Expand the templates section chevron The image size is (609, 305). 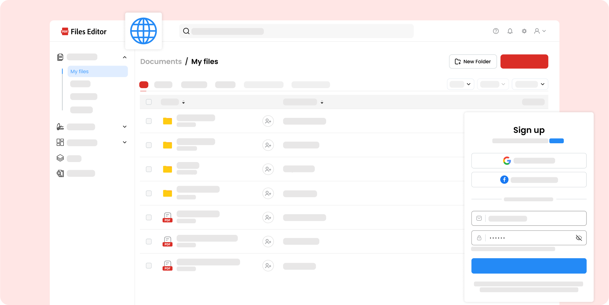click(125, 142)
